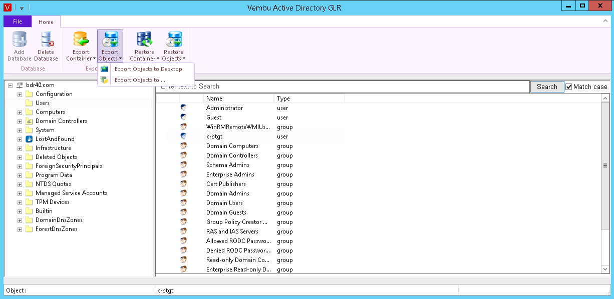Select the ForeignSecurityPrincipals tree item

[x=69, y=166]
